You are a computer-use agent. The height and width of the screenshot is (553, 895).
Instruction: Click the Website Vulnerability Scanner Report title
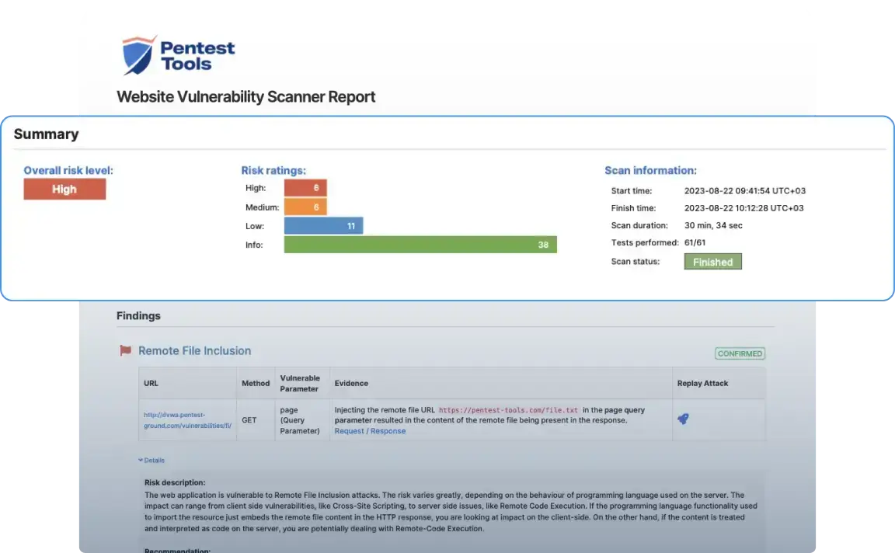[246, 96]
